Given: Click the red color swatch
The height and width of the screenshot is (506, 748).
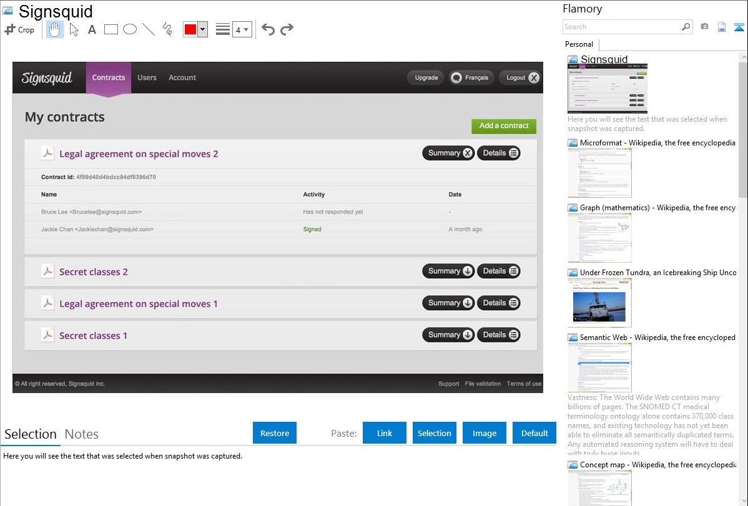Looking at the screenshot, I should click(x=190, y=29).
